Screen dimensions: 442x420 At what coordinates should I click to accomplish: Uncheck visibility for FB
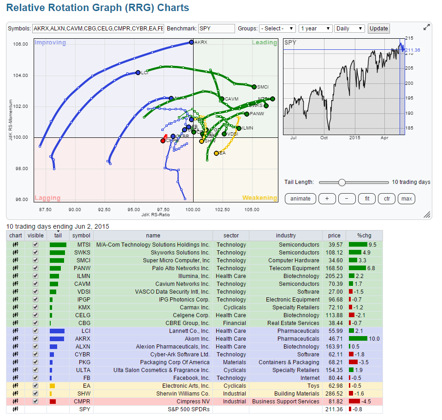click(x=35, y=378)
